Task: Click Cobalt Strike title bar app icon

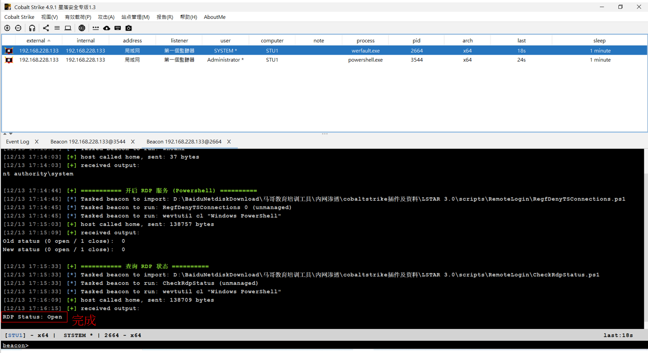Action: click(x=8, y=7)
